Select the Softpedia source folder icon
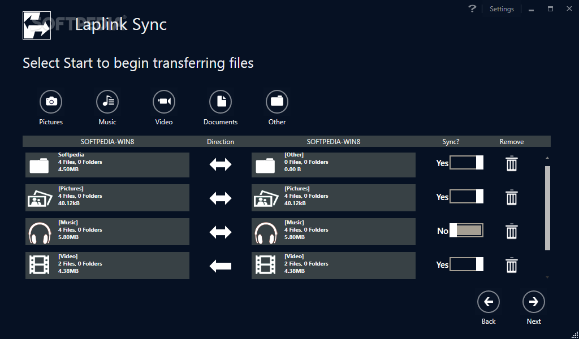The height and width of the screenshot is (339, 579). 39,166
